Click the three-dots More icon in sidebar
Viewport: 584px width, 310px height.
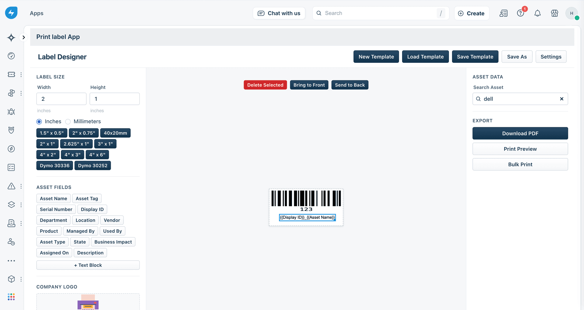[11, 261]
